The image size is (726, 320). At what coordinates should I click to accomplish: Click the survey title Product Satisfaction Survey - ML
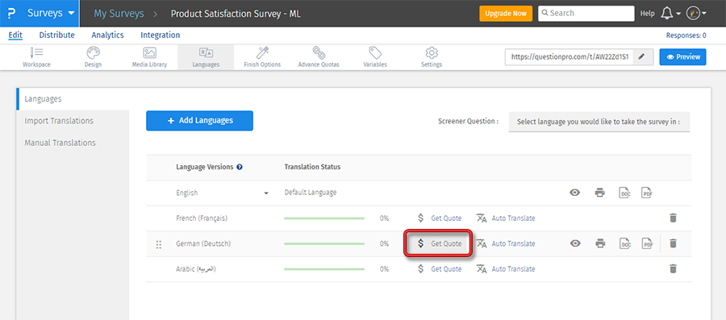[x=236, y=14]
